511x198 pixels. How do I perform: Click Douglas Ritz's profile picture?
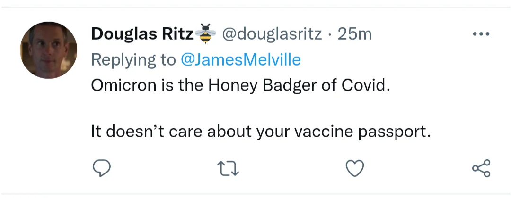[x=49, y=50]
